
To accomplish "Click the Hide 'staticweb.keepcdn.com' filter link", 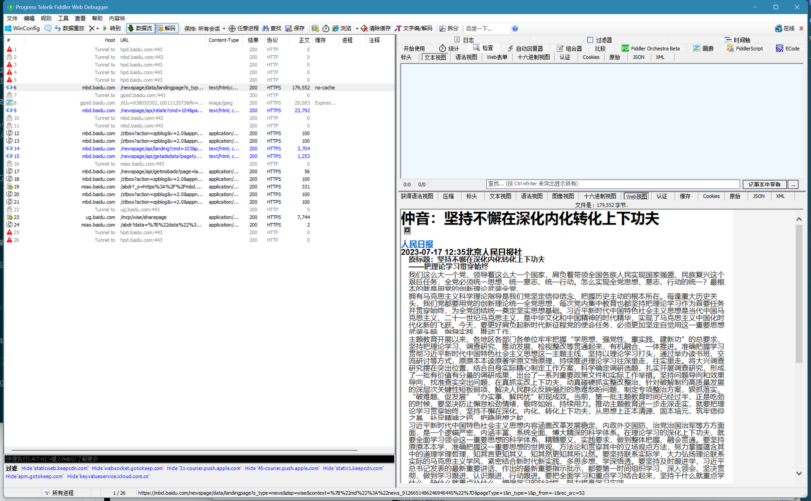I will (x=55, y=468).
